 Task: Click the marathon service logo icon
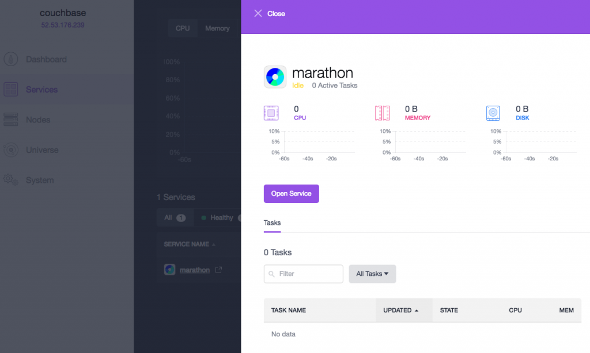tap(275, 77)
